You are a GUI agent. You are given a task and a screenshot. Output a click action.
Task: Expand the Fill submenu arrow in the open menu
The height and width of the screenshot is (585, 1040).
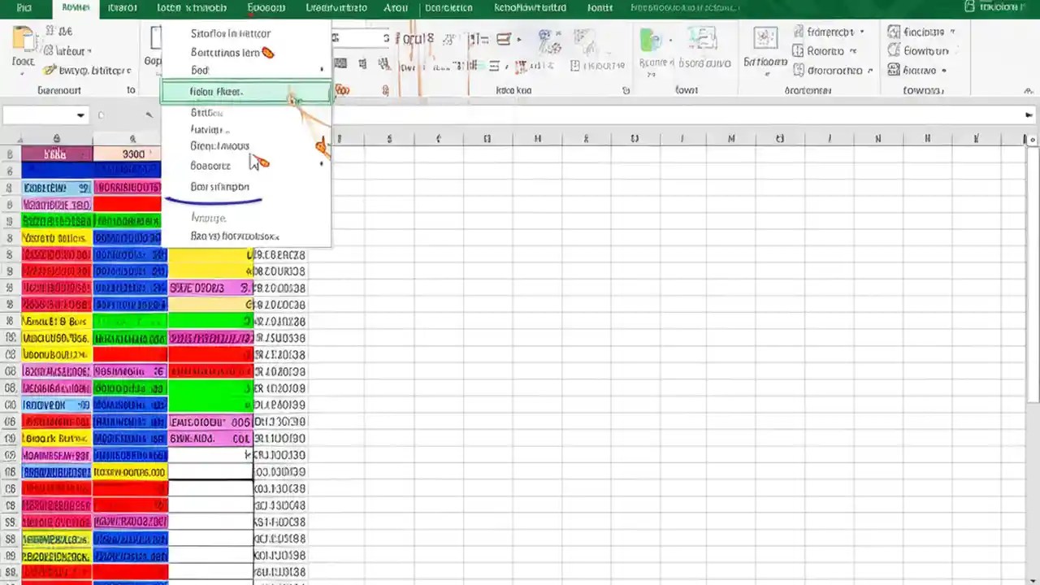(321, 71)
